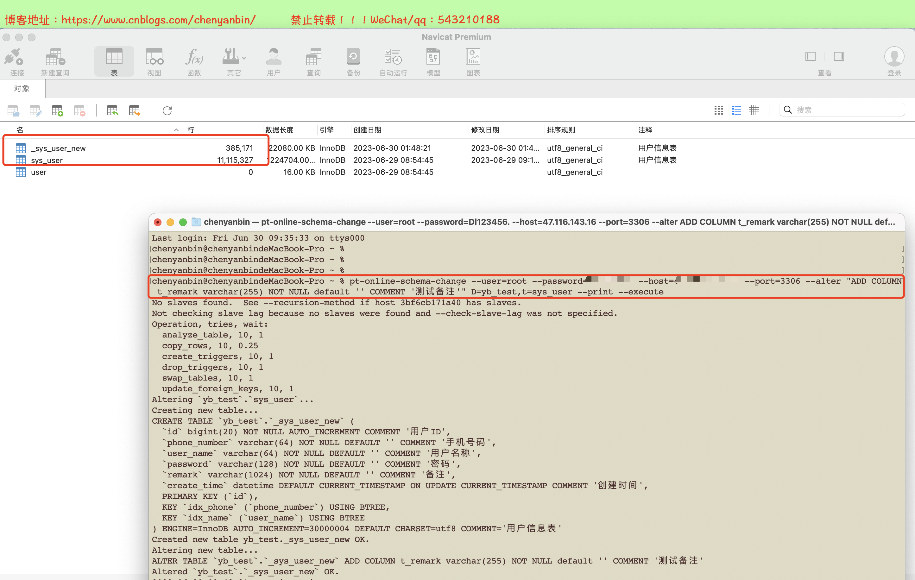Click 'Last login' line in Terminal
This screenshot has height=580, width=915.
click(x=258, y=238)
